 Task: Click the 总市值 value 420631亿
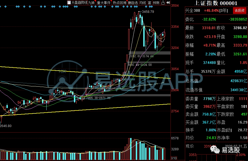point(239,81)
